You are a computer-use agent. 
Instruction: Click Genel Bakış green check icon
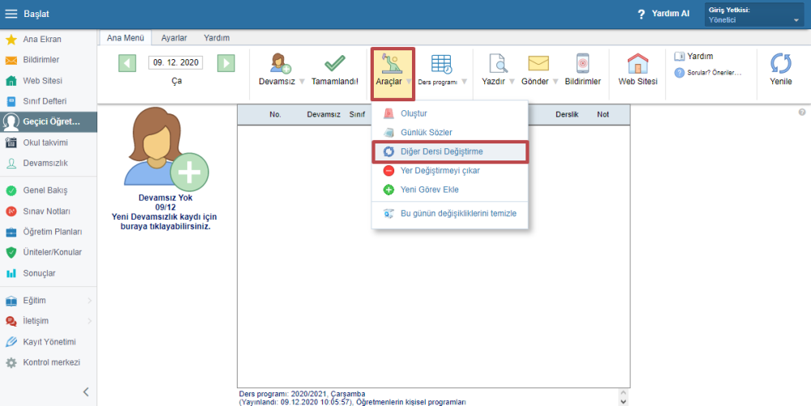(11, 190)
